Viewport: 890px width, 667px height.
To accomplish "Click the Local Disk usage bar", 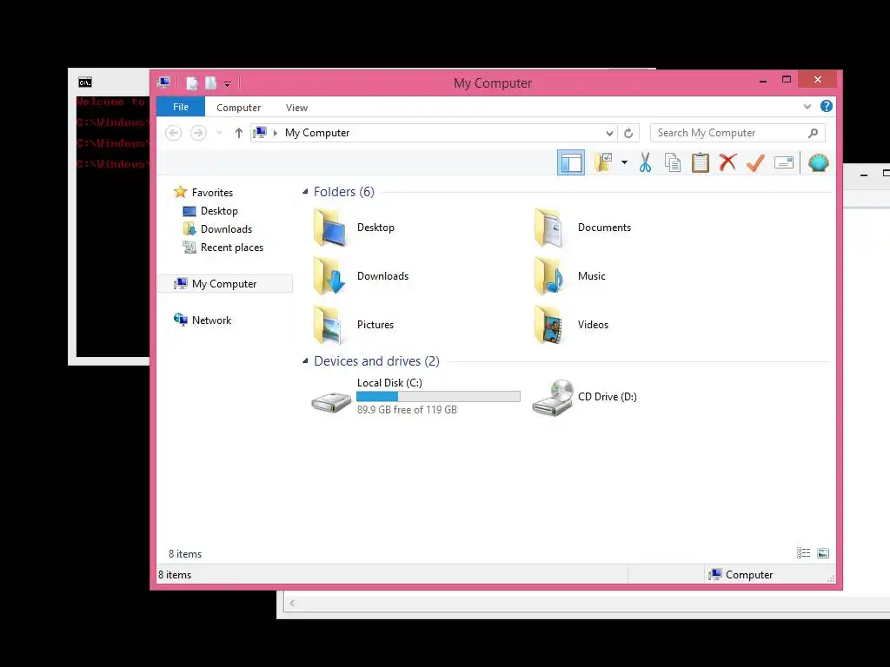I will click(x=438, y=396).
